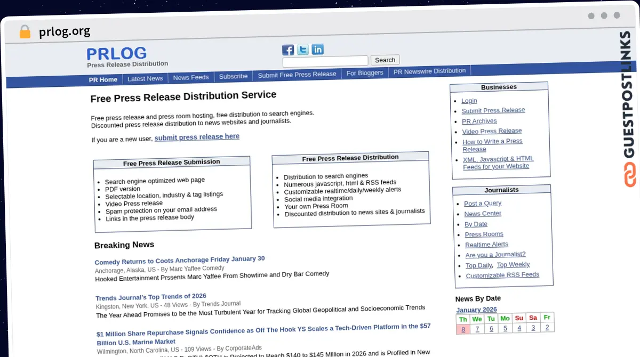Click the Top Weekly link
The width and height of the screenshot is (640, 357).
coord(513,264)
